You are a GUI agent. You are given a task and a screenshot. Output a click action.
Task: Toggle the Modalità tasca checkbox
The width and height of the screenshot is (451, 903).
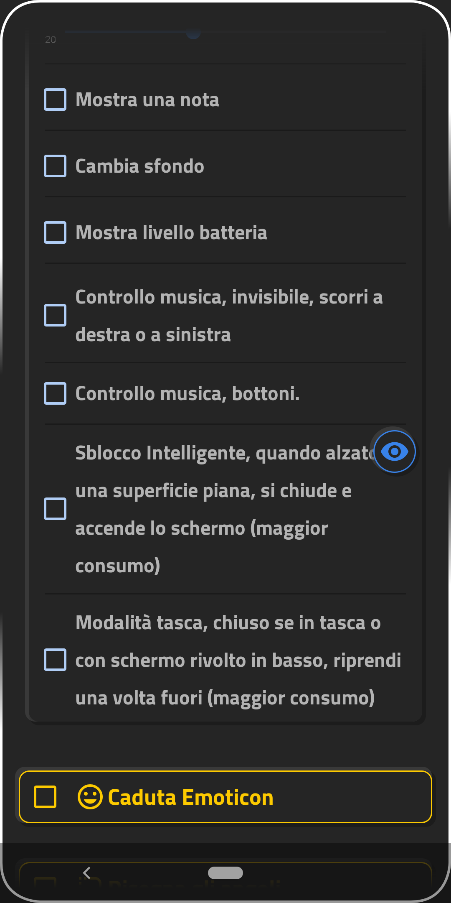coord(55,660)
